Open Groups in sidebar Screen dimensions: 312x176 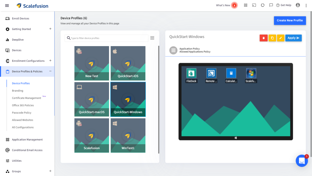tap(16, 171)
